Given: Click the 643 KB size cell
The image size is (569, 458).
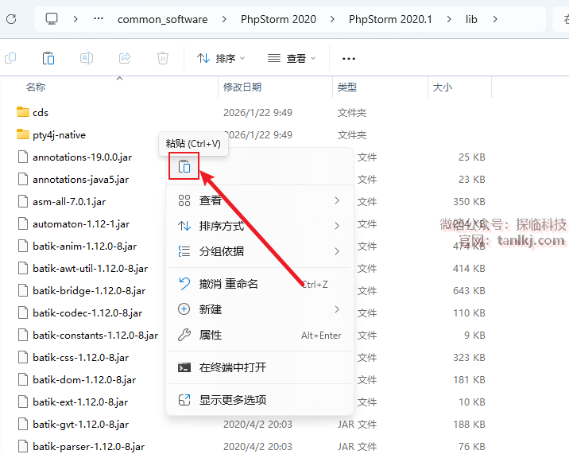Looking at the screenshot, I should click(x=469, y=290).
